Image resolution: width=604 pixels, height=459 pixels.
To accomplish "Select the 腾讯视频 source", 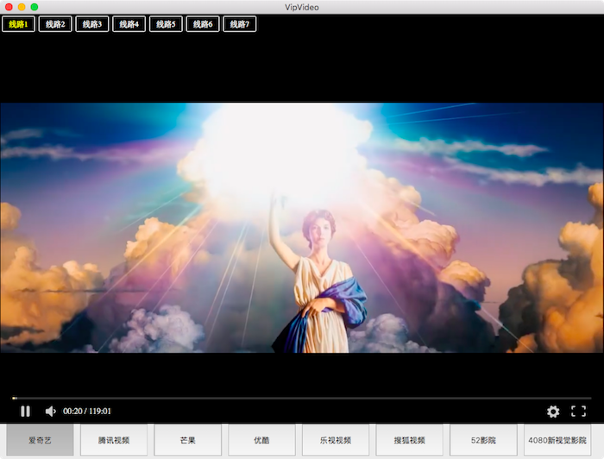I will 114,440.
